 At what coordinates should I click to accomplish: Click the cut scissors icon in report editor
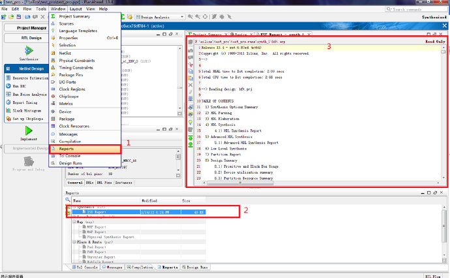(x=190, y=65)
